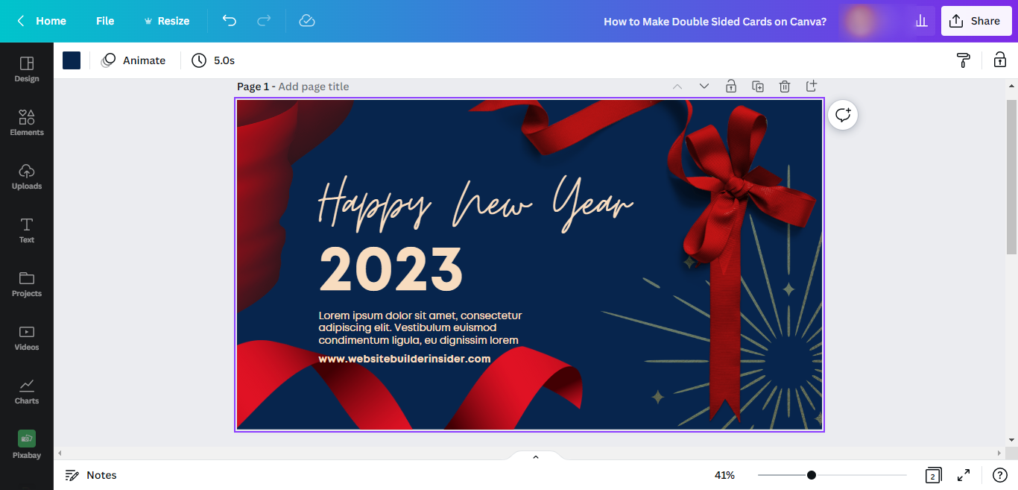Open the Insights bar chart icon
Image resolution: width=1018 pixels, height=490 pixels.
tap(922, 21)
